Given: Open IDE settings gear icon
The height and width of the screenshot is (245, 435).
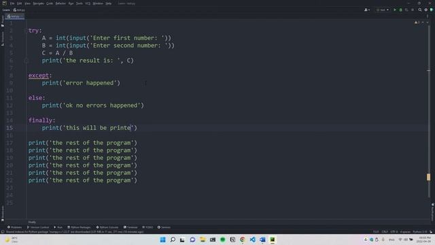Looking at the screenshot, I should click(x=426, y=10).
